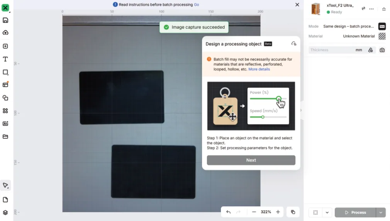The width and height of the screenshot is (390, 221).
Task: Open the More details link
Action: pos(259,69)
